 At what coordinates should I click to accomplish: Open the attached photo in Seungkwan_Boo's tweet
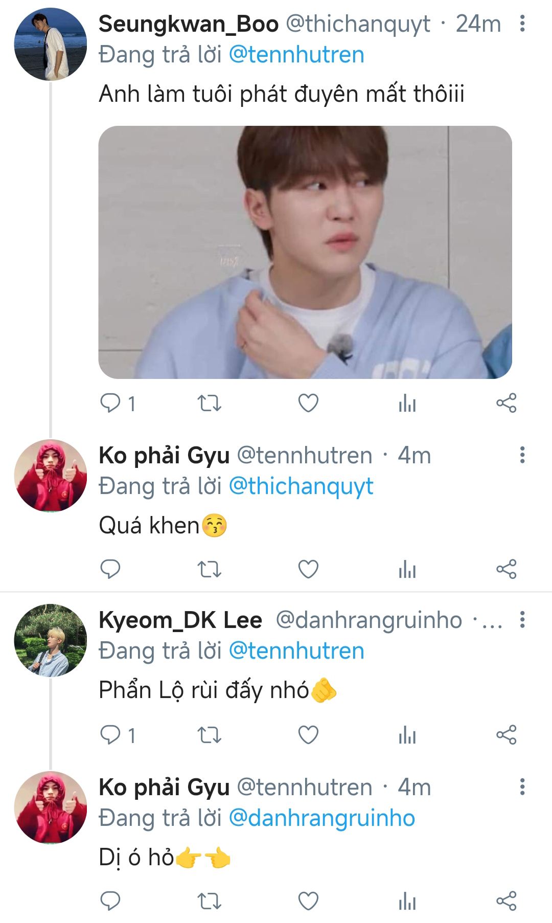pos(305,252)
